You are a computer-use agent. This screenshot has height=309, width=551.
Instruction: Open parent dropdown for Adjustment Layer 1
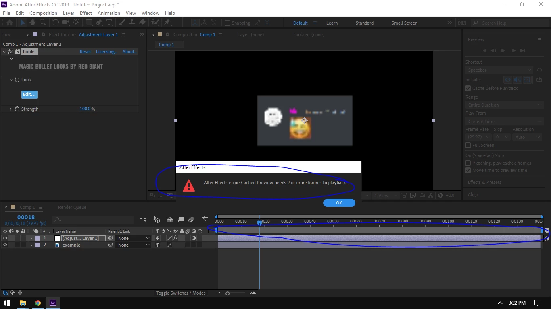133,238
